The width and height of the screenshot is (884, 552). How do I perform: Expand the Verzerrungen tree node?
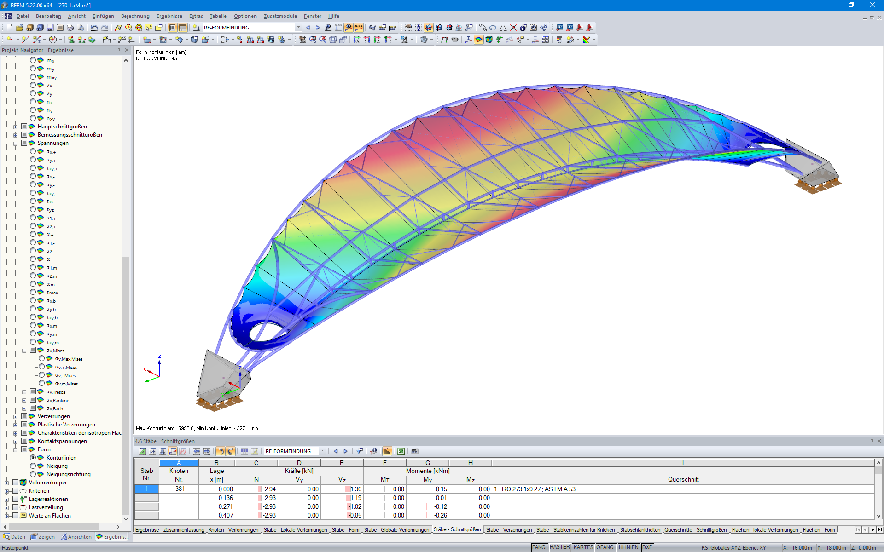[15, 416]
